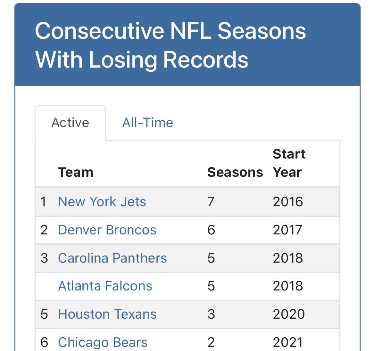Click the Texans seasons value 3
The image size is (375, 351).
tap(211, 314)
